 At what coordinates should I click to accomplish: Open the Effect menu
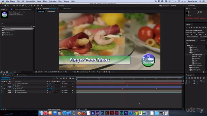(x=45, y=1)
